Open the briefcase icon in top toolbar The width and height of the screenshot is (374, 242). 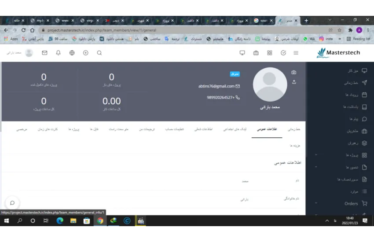pyautogui.click(x=256, y=53)
